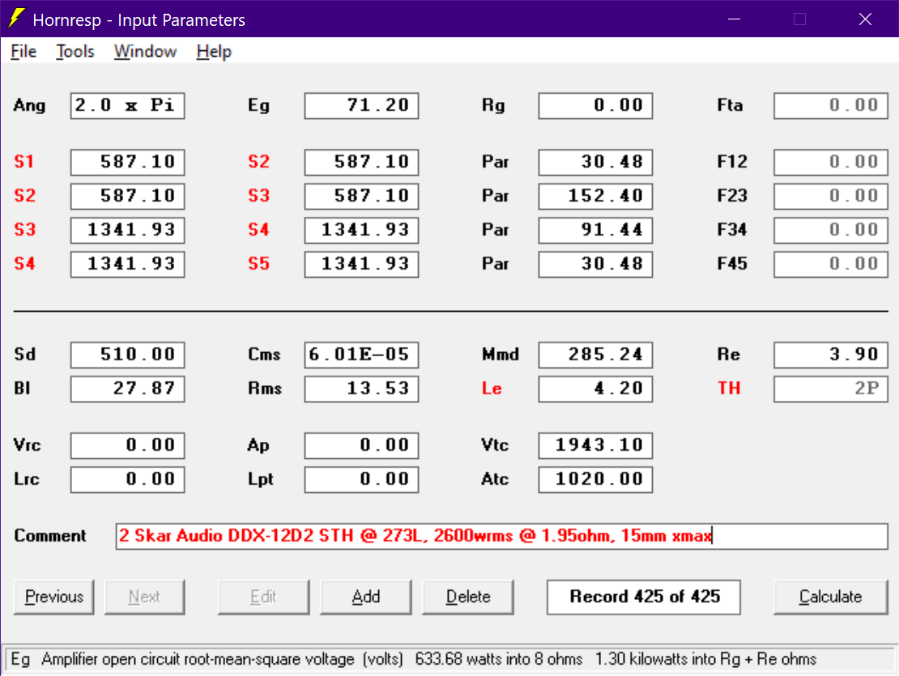The width and height of the screenshot is (899, 676).
Task: Select the Par field showing 91.44
Action: pyautogui.click(x=595, y=230)
